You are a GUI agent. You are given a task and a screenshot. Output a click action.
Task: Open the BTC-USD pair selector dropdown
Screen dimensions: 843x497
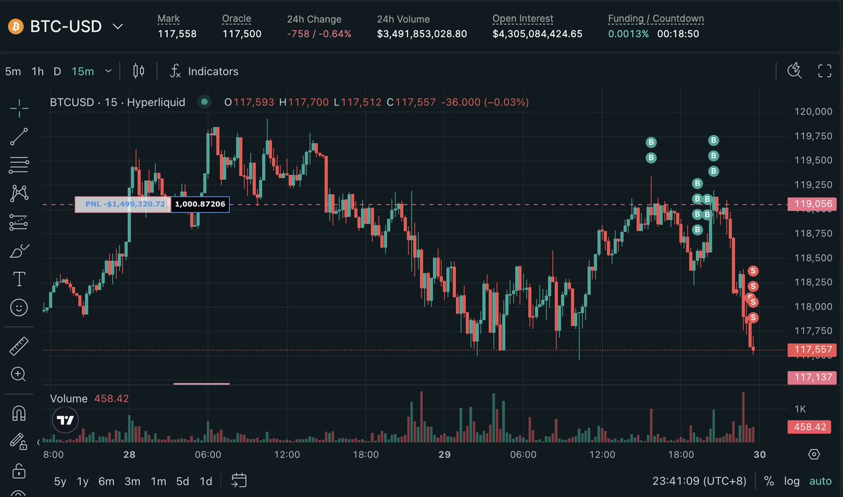pyautogui.click(x=117, y=25)
